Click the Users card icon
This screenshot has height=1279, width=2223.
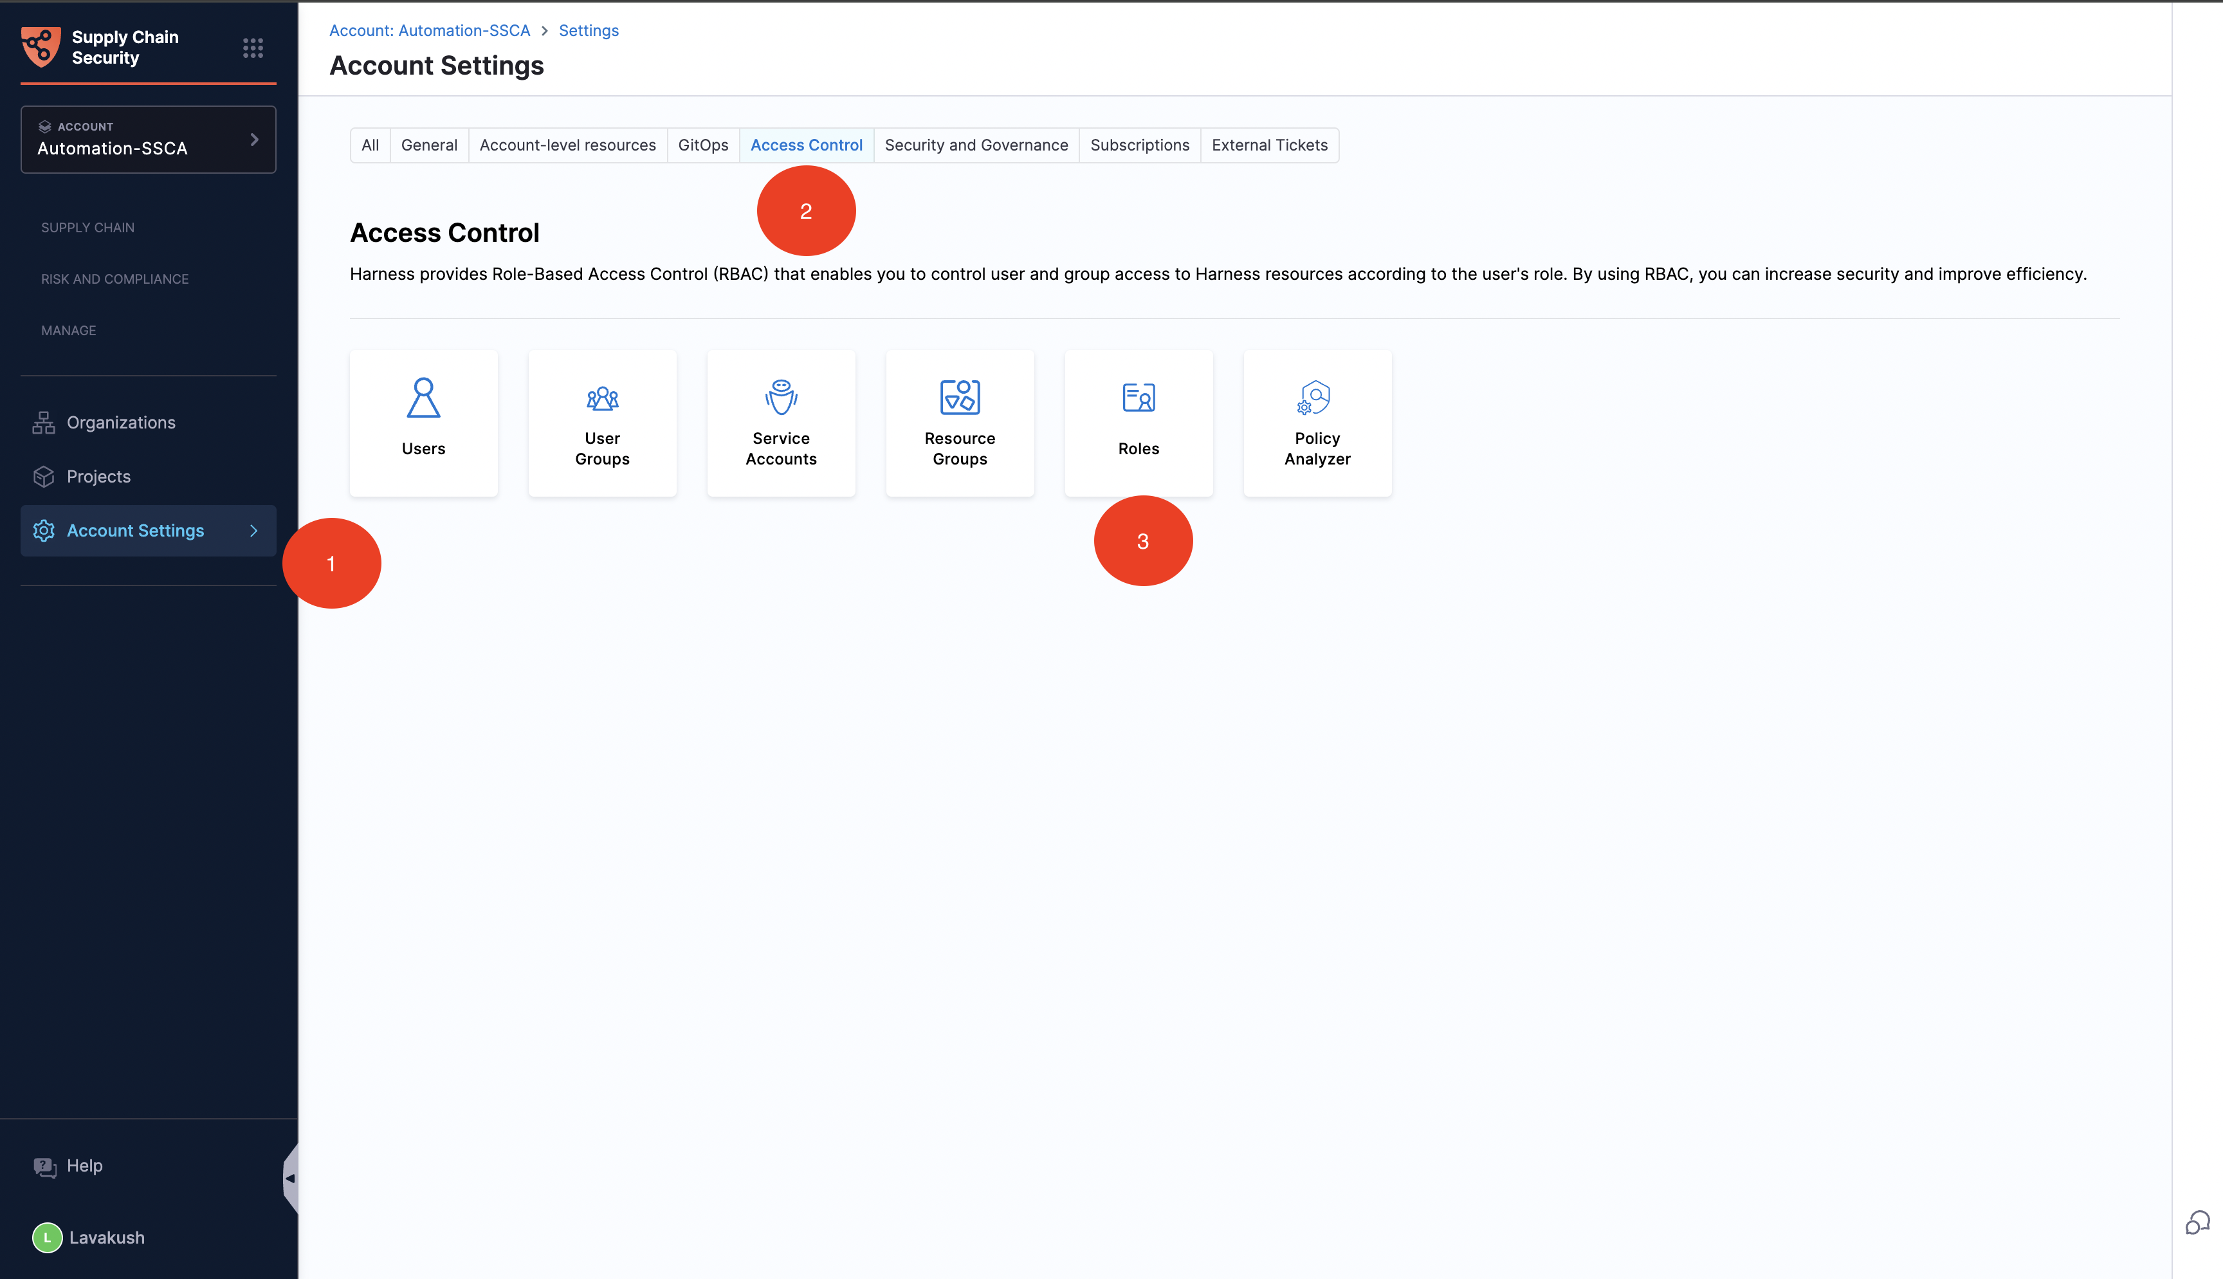tap(423, 398)
